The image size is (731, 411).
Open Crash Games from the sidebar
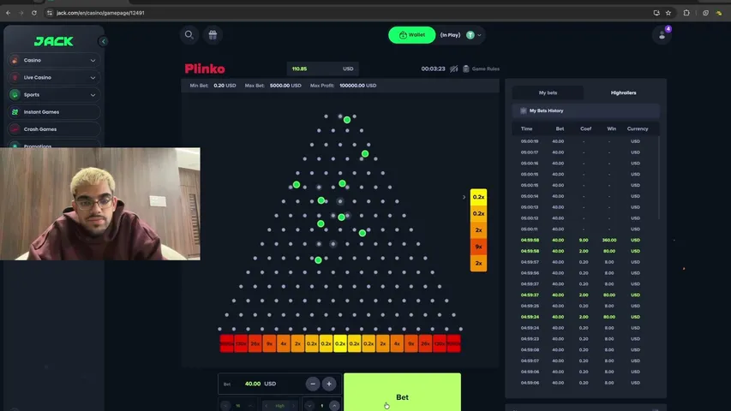54,129
